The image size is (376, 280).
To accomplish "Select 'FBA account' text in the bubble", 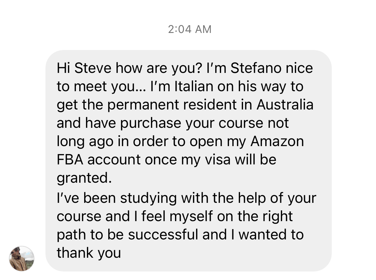I will (99, 160).
